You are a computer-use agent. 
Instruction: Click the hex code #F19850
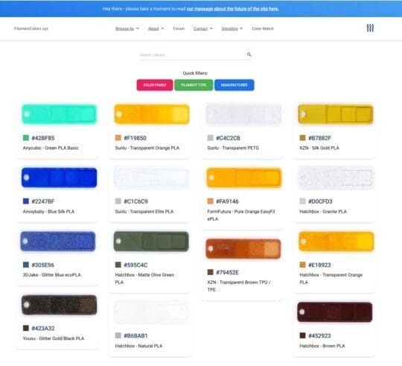pyautogui.click(x=135, y=138)
